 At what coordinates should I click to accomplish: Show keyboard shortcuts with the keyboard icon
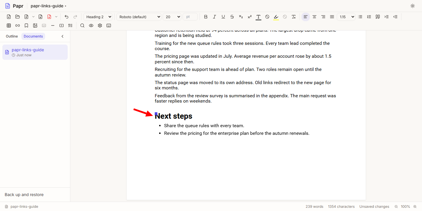pos(109,25)
